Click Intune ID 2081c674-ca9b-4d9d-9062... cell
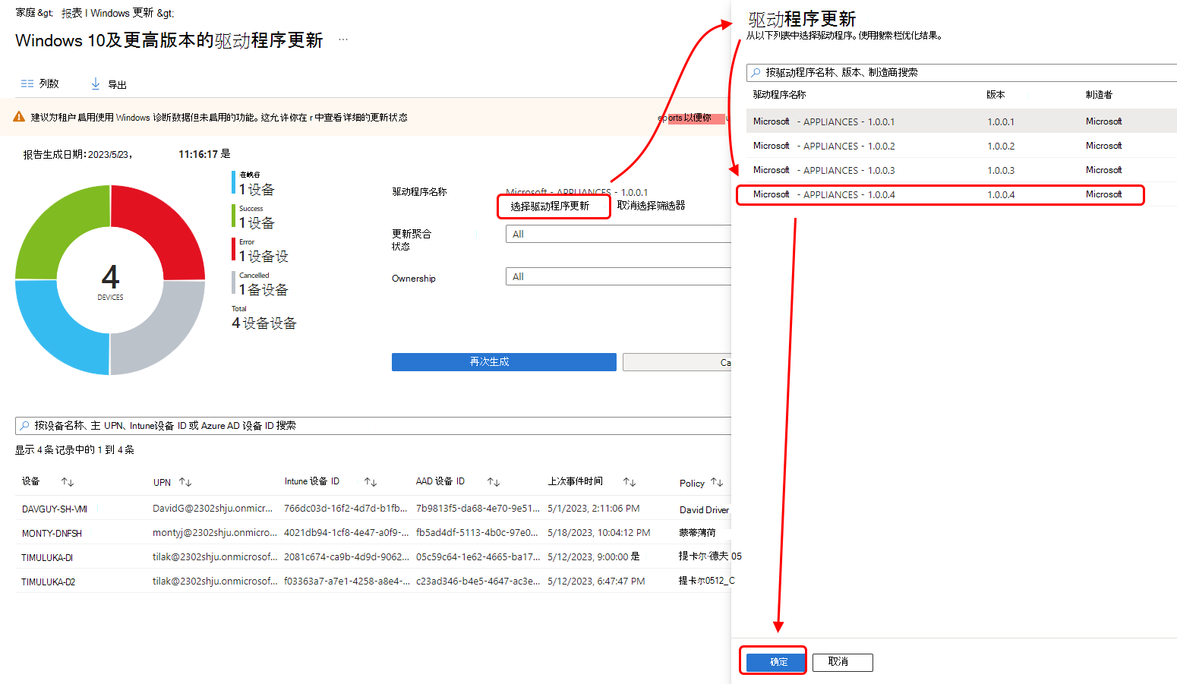The width and height of the screenshot is (1177, 684). [346, 557]
